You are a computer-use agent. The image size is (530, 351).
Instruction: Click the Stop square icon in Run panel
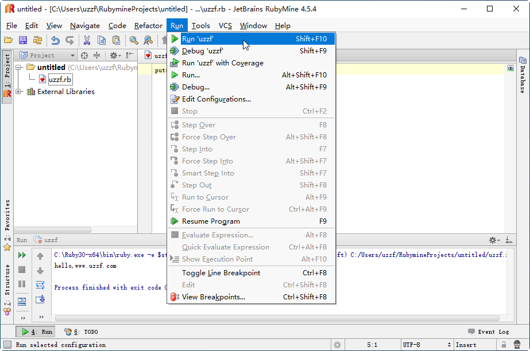22,270
